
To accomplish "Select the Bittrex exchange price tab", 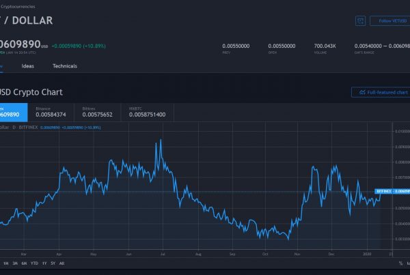I will point(97,112).
